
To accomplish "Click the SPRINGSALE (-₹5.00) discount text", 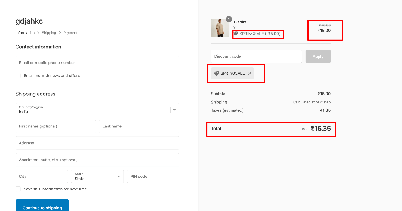I will (260, 34).
